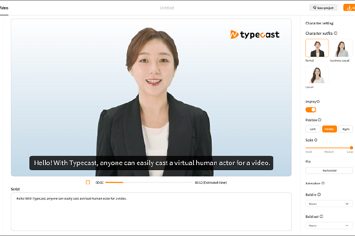Click the Character outfits info icon

tap(336, 34)
